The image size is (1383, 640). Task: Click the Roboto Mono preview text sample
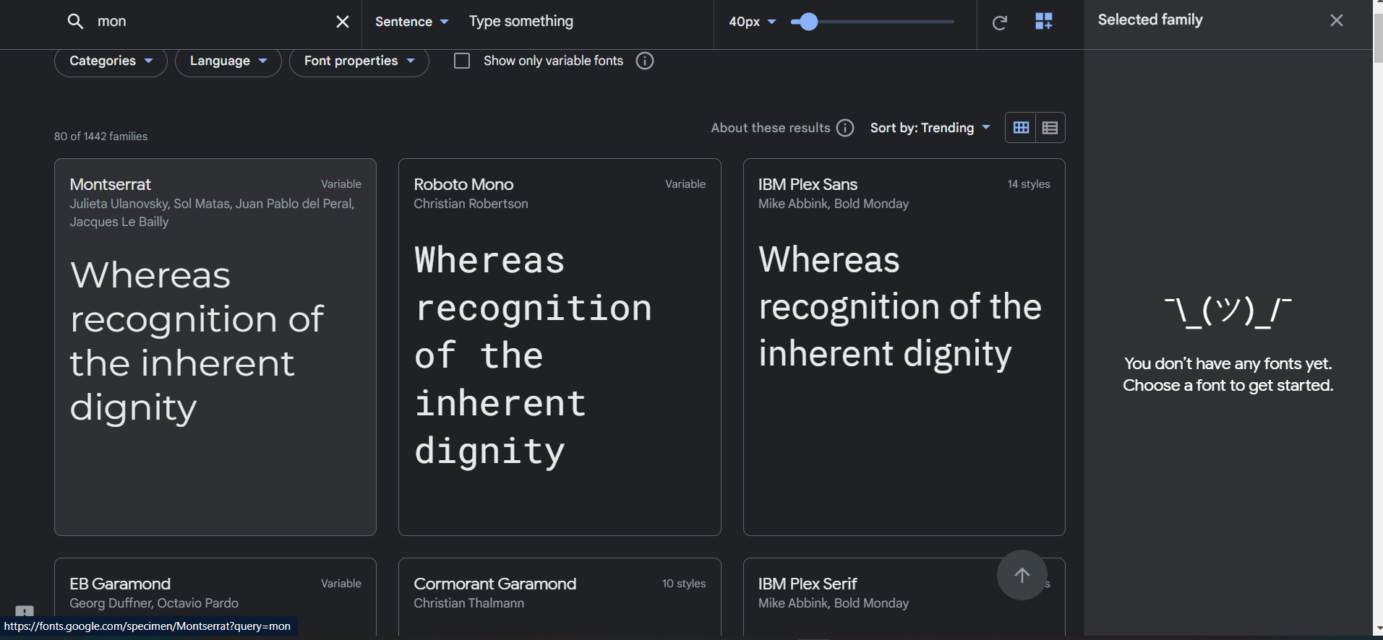(x=533, y=356)
